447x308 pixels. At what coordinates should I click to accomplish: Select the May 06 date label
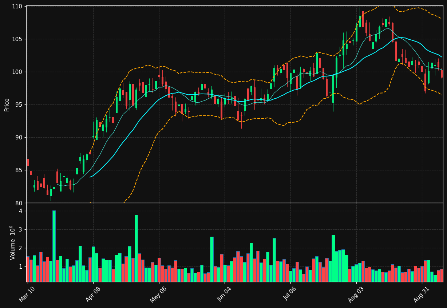click(158, 294)
